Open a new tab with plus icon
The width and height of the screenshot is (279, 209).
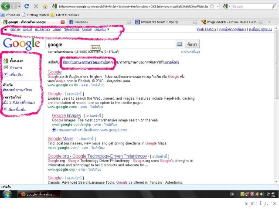click(x=269, y=22)
